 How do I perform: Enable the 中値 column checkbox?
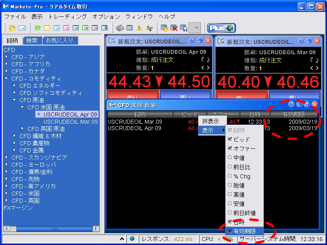pyautogui.click(x=230, y=158)
